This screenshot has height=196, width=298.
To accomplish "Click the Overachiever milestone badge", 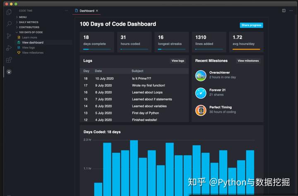I will pyautogui.click(x=201, y=75).
